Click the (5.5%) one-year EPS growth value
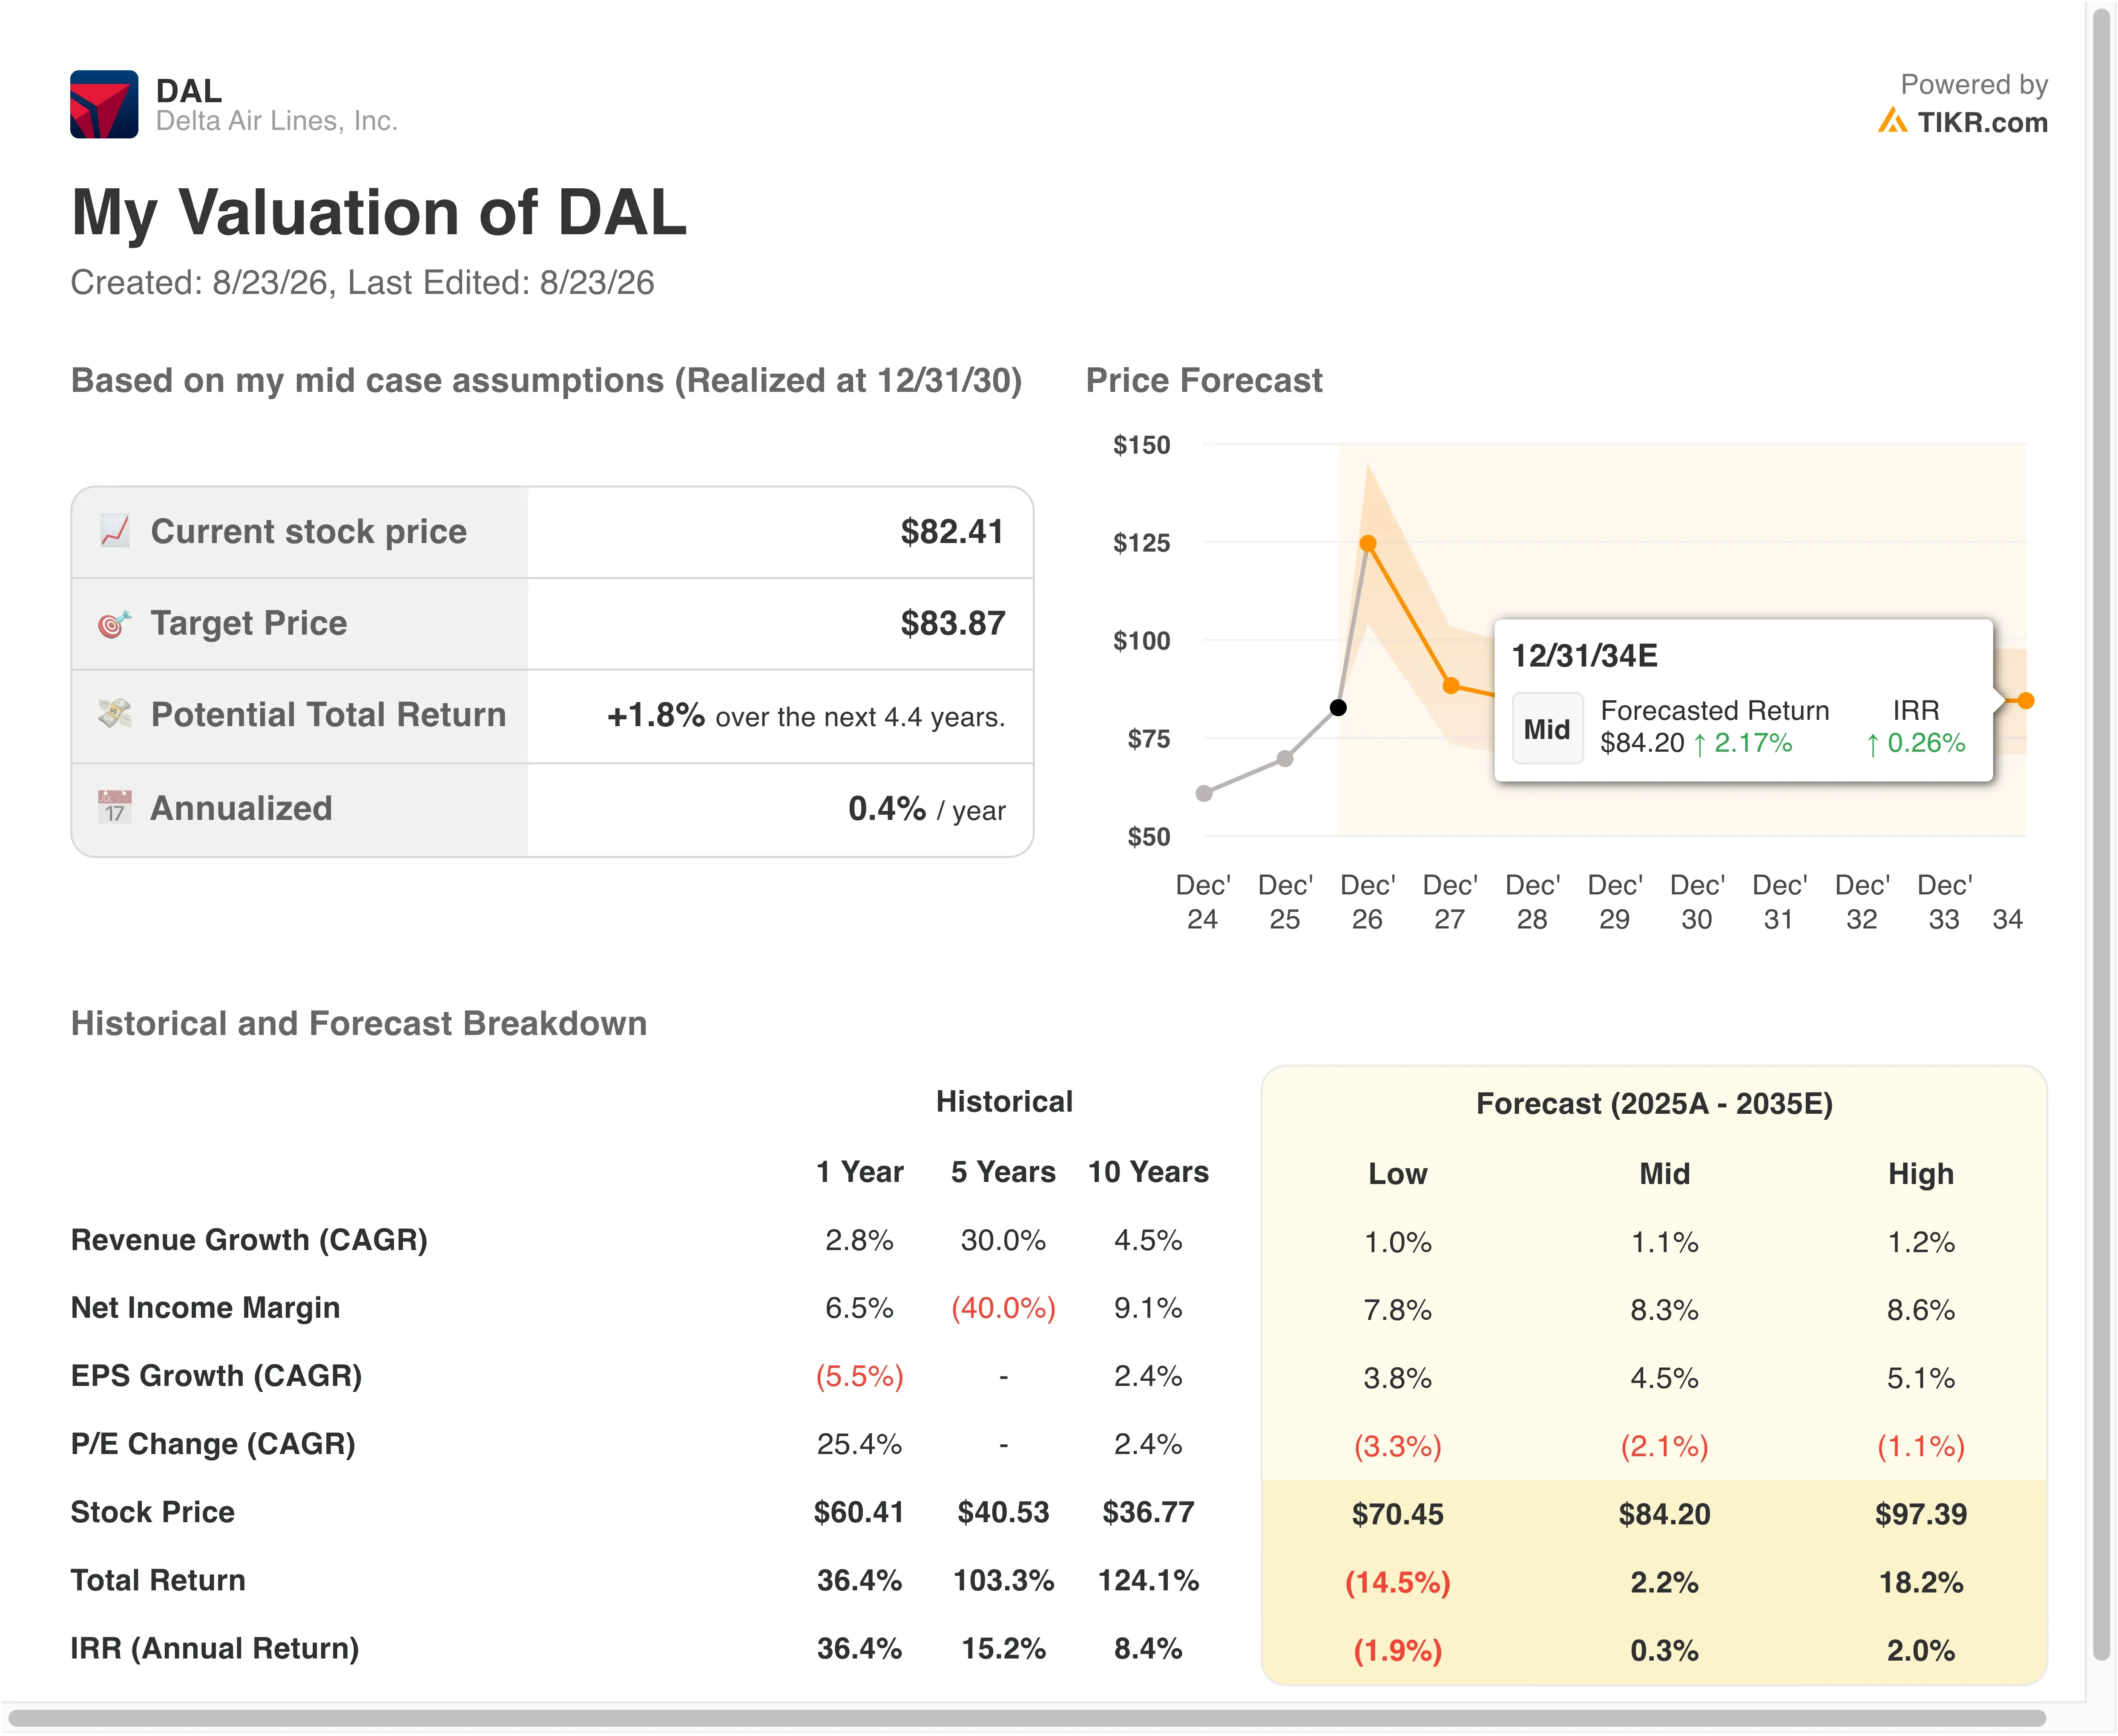The height and width of the screenshot is (1736, 2118). [859, 1376]
